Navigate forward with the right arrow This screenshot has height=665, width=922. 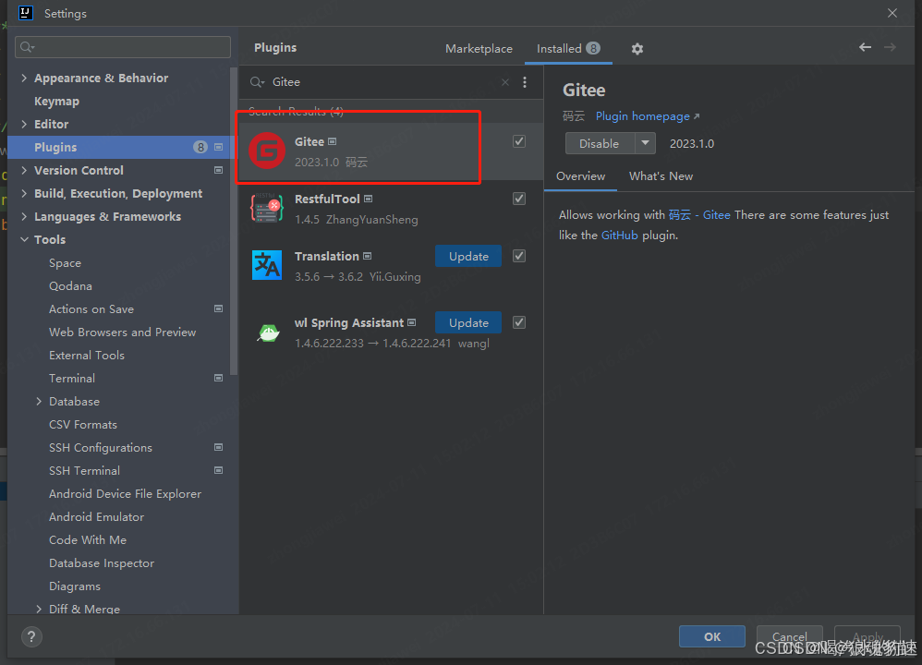(x=890, y=47)
